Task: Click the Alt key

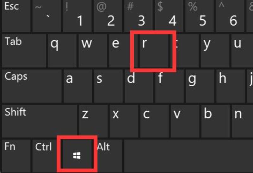Action: pos(110,156)
